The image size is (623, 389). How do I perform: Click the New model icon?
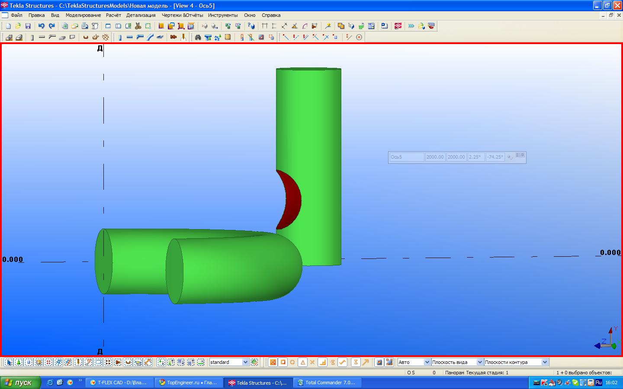tap(8, 26)
